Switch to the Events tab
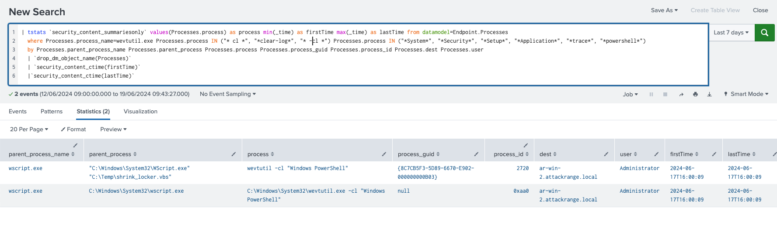Viewport: 777px width, 225px height. (x=17, y=112)
